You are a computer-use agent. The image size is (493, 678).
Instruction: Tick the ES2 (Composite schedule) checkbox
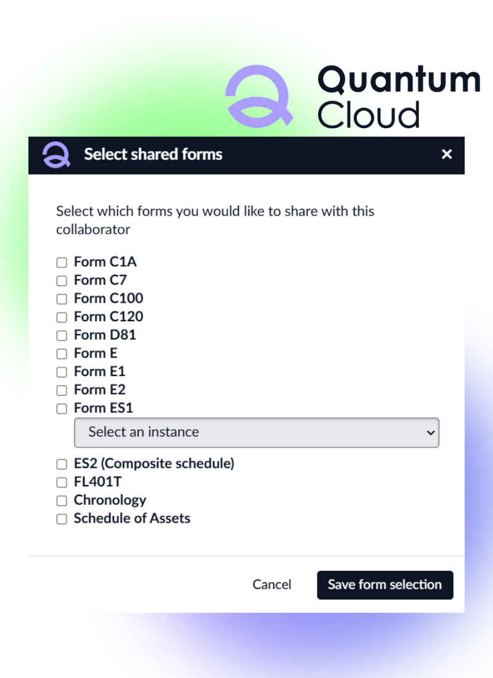click(x=62, y=464)
